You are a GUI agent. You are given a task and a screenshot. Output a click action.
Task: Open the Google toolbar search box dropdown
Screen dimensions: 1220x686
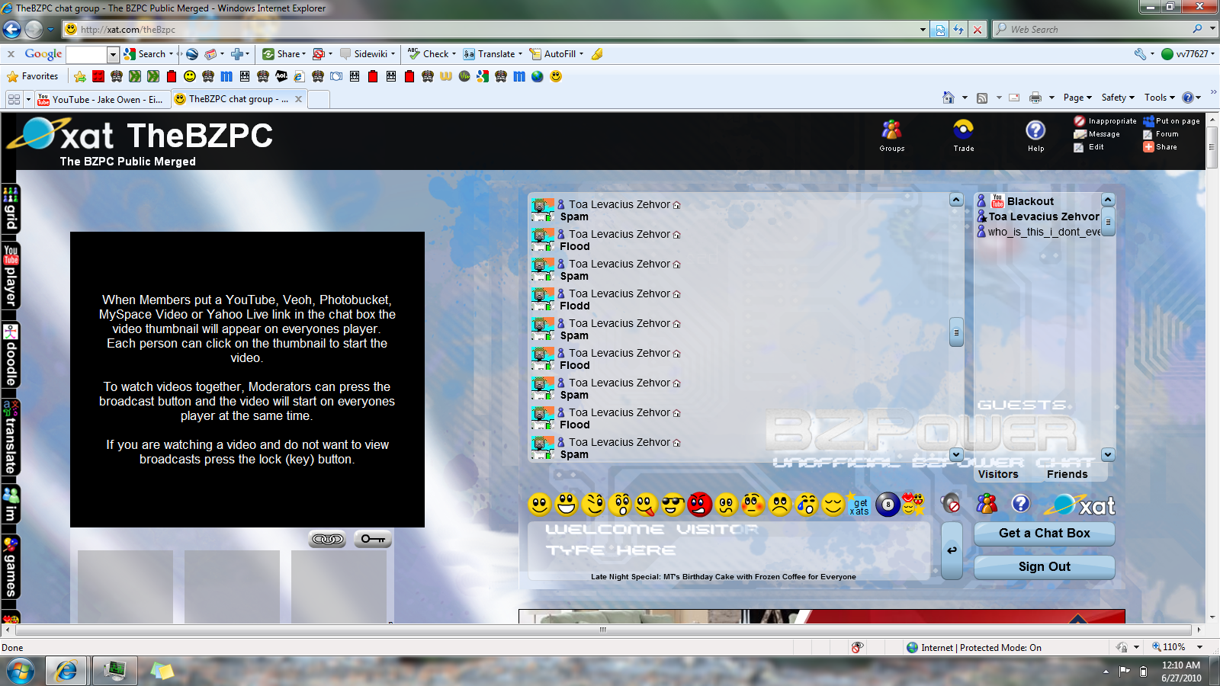[x=113, y=54]
